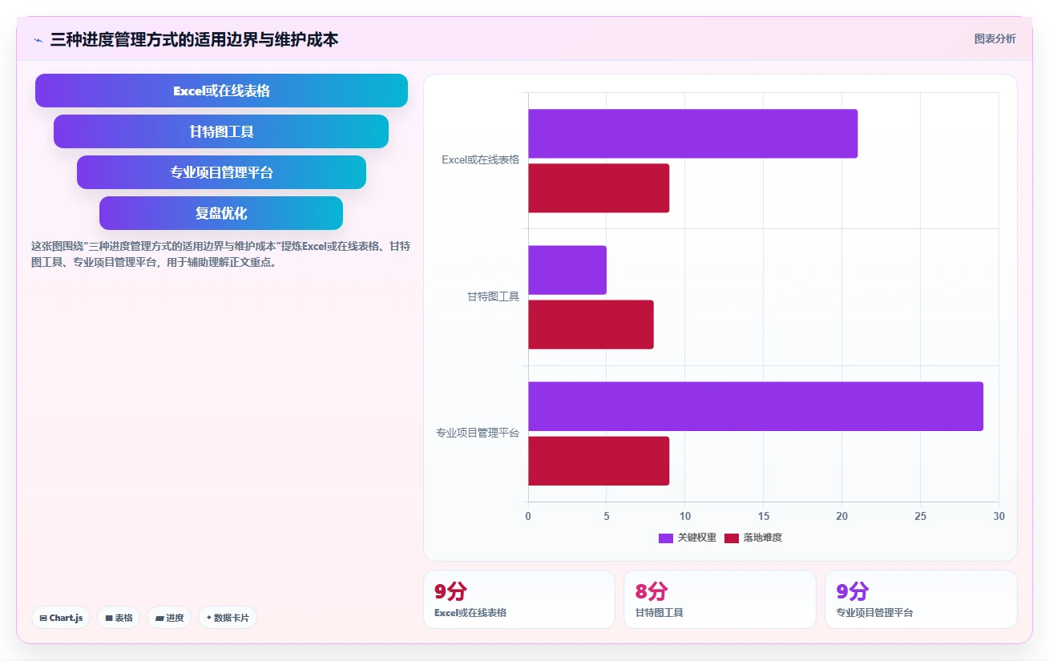Click the purple 关键权重 bar for 甘特图工具
This screenshot has height=661, width=1049.
coord(567,270)
